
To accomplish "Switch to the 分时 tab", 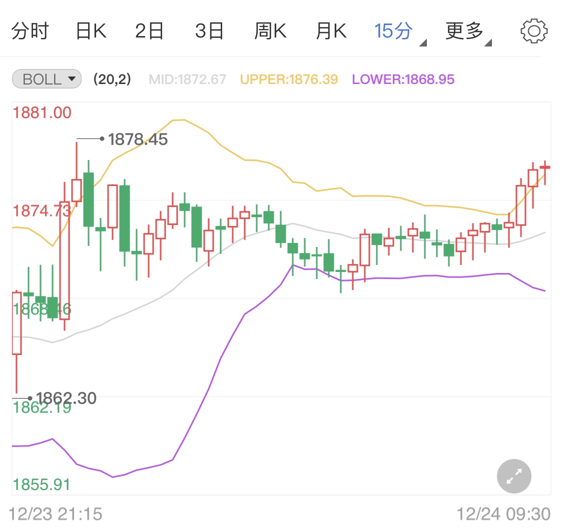I will pos(30,31).
